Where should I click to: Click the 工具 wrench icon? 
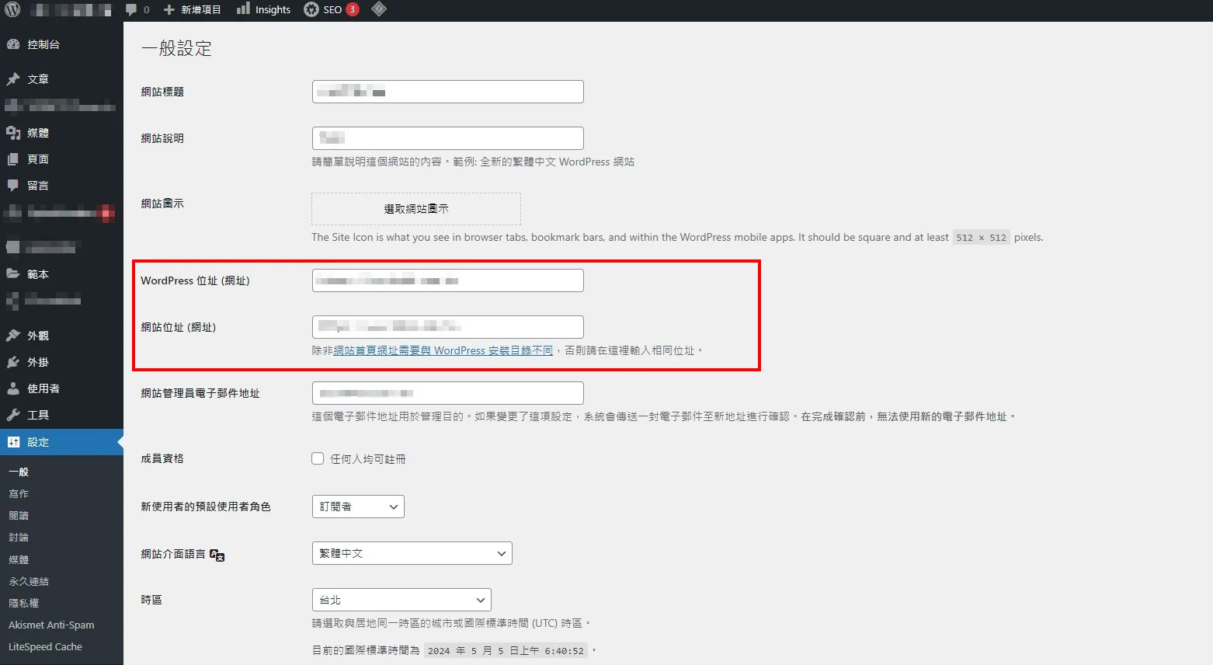click(13, 415)
